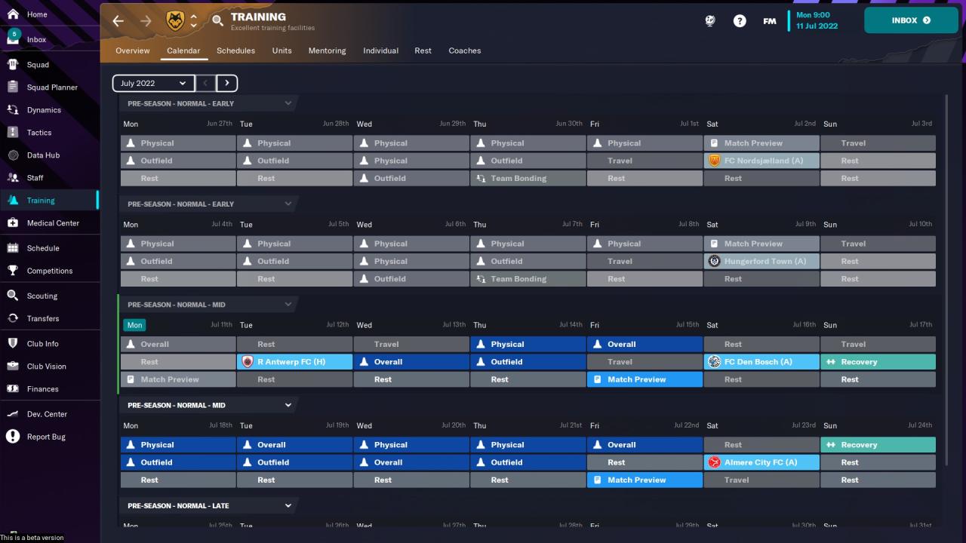This screenshot has height=543, width=966.
Task: Go to next month with right arrow
Action: [x=227, y=83]
